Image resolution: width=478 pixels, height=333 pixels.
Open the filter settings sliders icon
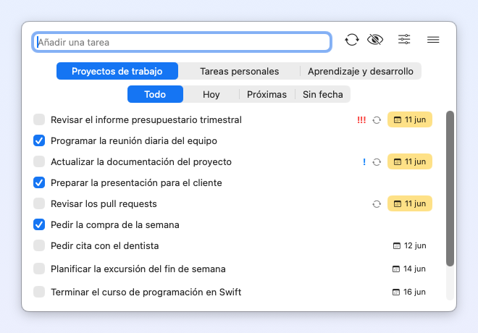coord(404,39)
